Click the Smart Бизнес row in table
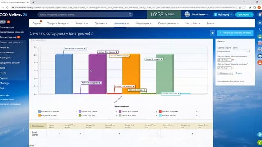This screenshot has height=147, width=262. (x=121, y=134)
